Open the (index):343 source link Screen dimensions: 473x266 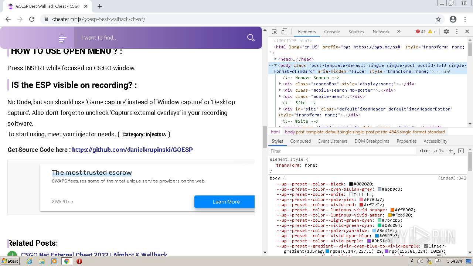point(452,178)
